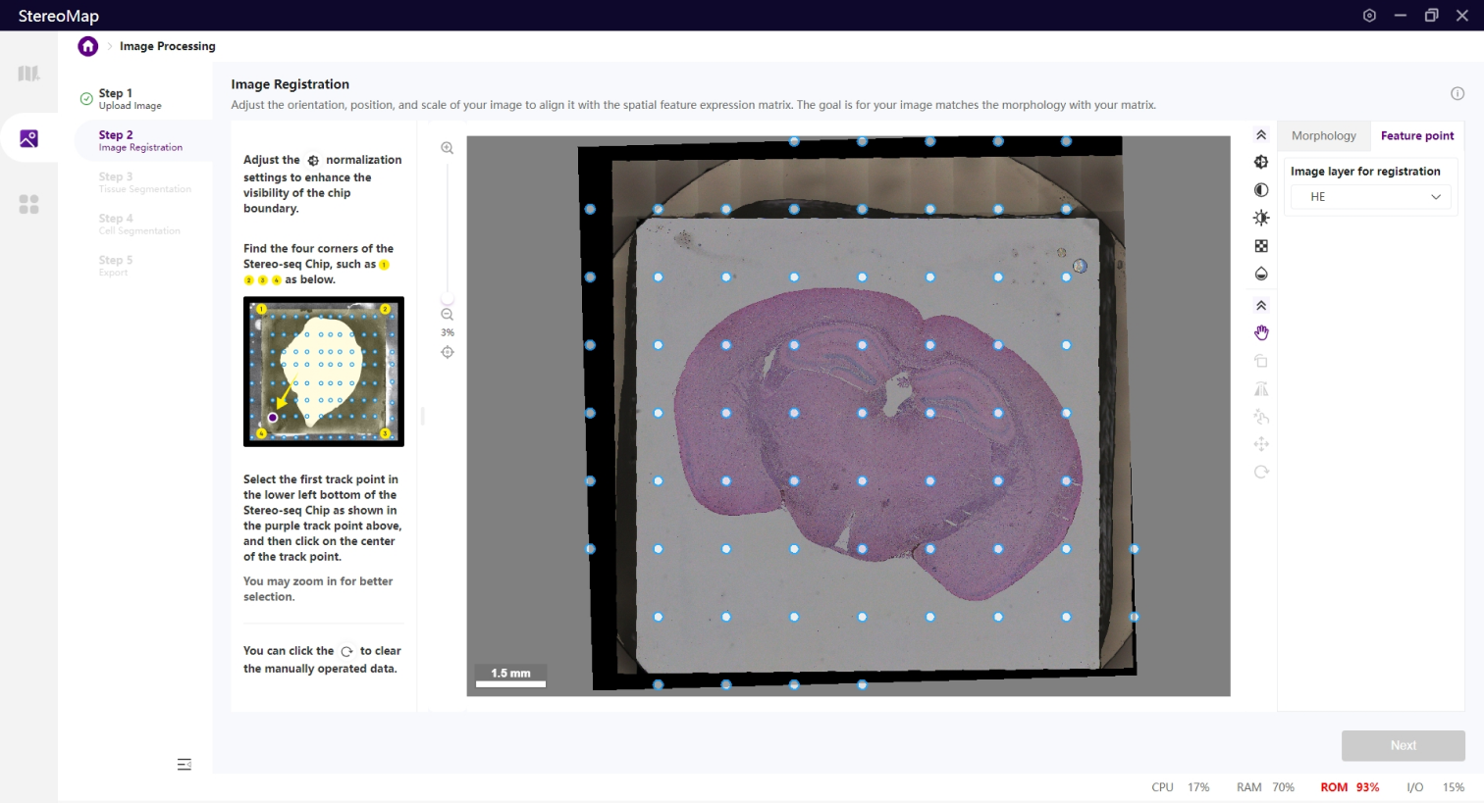Open the info icon for Image Registration

(1457, 93)
